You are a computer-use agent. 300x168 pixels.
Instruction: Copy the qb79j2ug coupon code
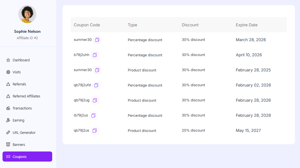tap(95, 101)
